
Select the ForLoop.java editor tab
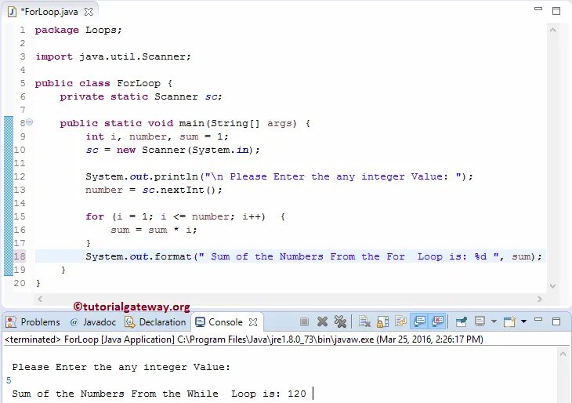[49, 12]
